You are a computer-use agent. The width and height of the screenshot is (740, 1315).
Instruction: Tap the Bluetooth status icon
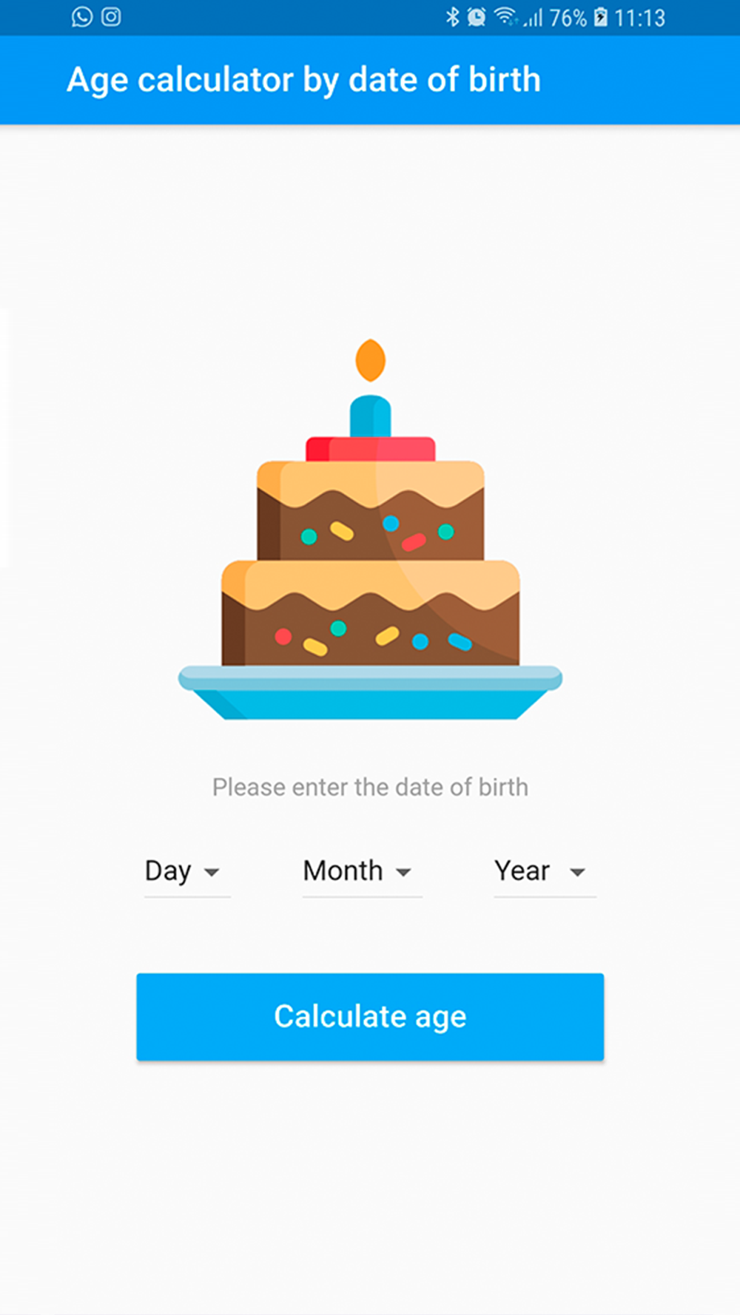[x=452, y=17]
